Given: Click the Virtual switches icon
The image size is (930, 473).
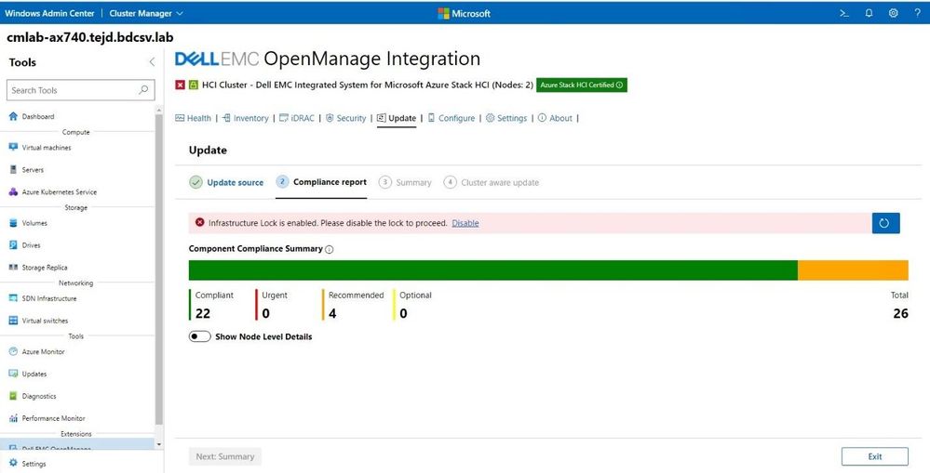Looking at the screenshot, I should 13,321.
